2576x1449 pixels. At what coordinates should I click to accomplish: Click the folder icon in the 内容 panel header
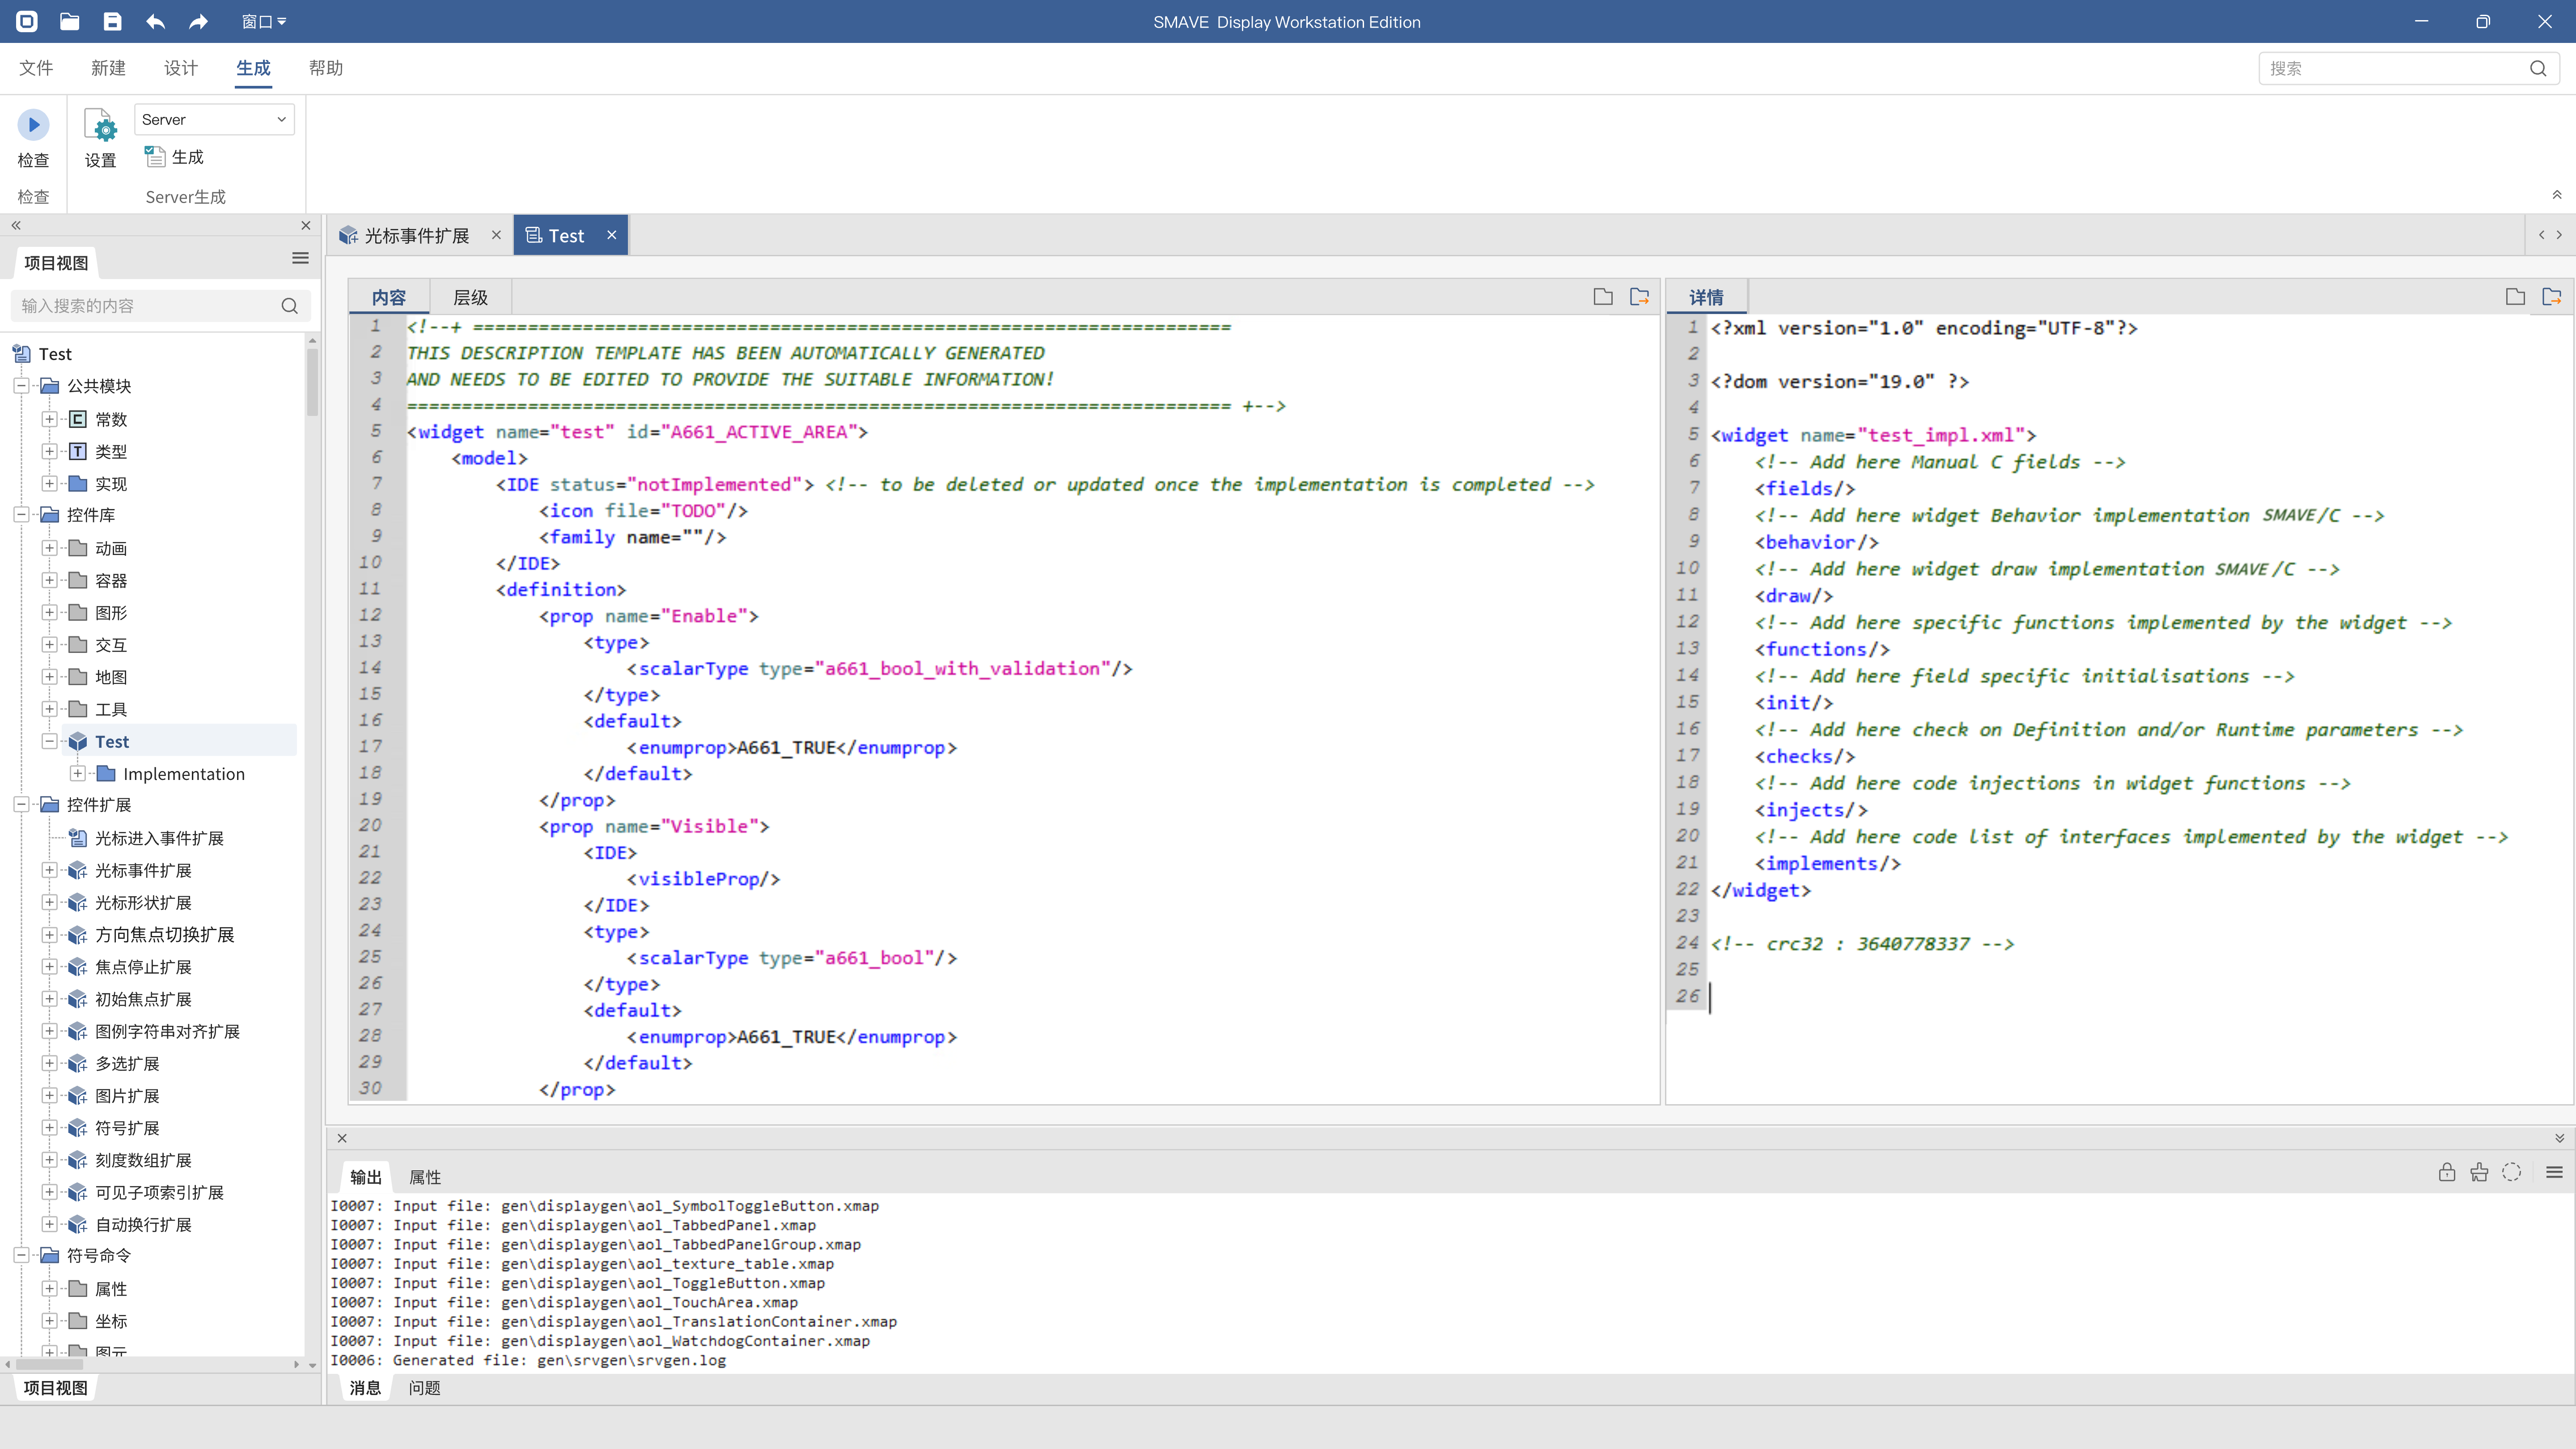(x=1603, y=297)
